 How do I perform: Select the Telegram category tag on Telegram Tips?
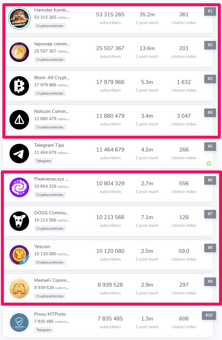(x=44, y=161)
